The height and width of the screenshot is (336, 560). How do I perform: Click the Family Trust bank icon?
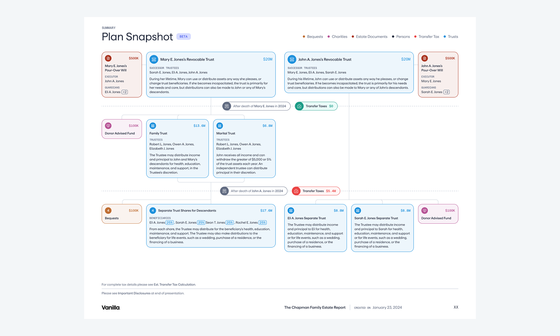pyautogui.click(x=153, y=126)
